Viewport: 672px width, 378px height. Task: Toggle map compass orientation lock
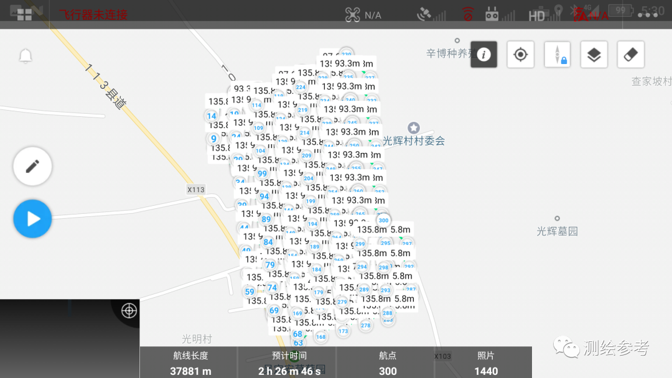[x=557, y=54]
